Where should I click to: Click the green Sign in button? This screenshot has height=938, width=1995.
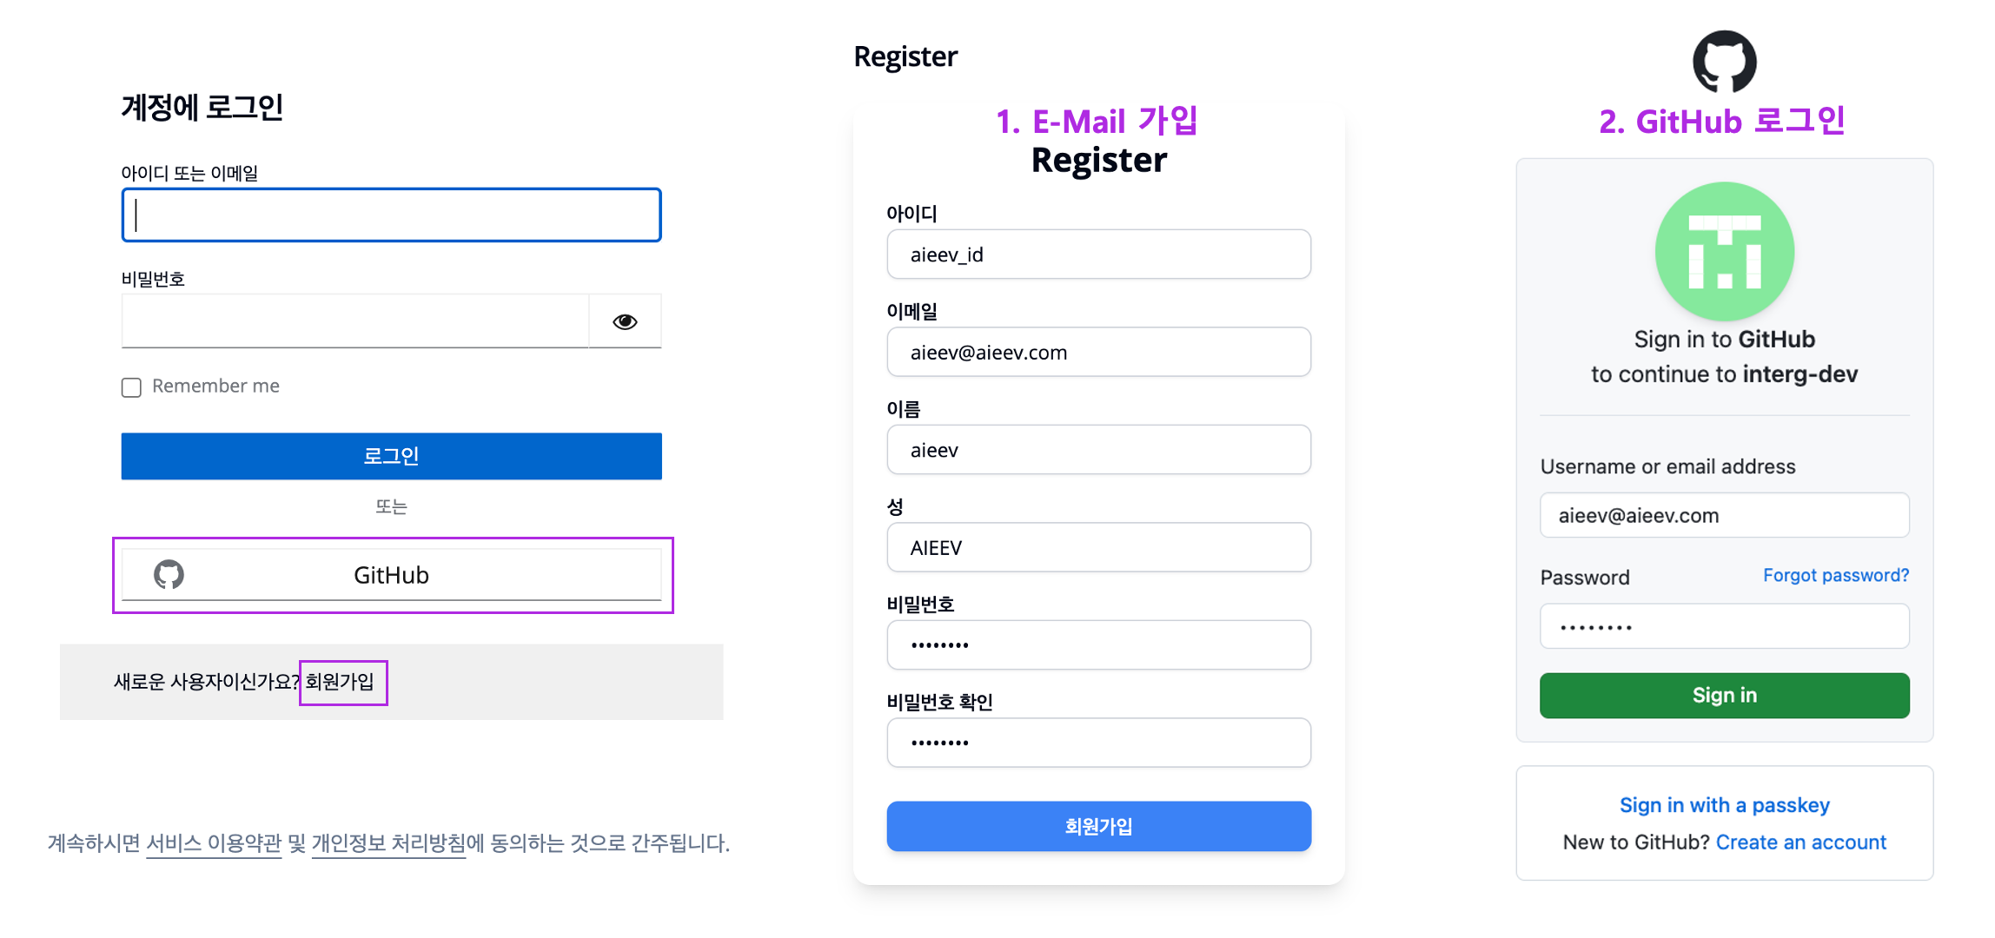click(x=1724, y=695)
